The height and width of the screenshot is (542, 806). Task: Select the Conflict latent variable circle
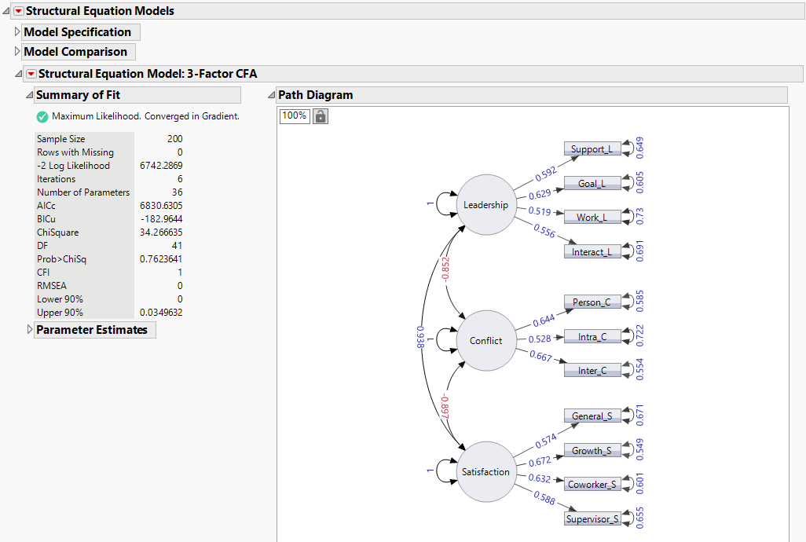(x=485, y=340)
